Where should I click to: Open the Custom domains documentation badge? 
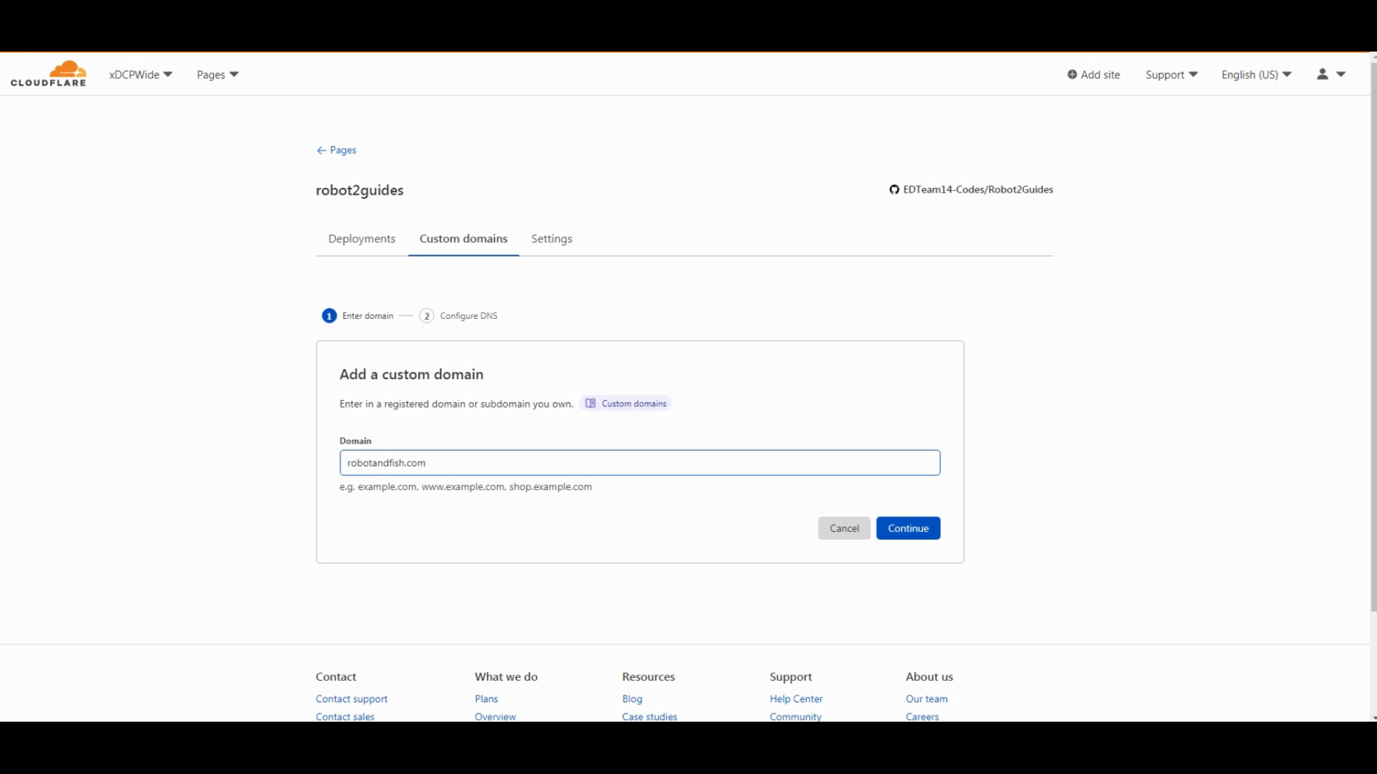coord(626,403)
